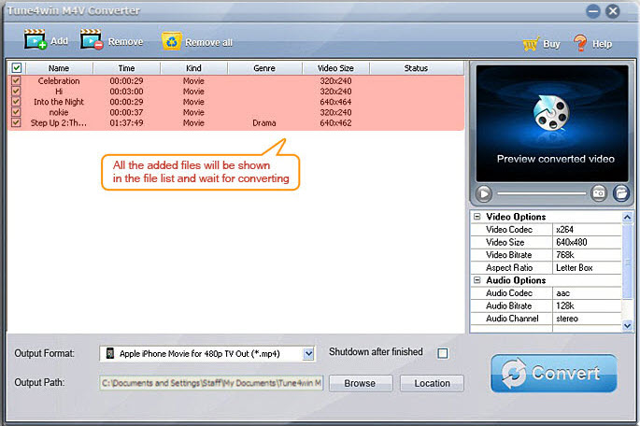Change the Aspect Ratio value Letter Box
Image resolution: width=640 pixels, height=426 pixels.
tap(587, 268)
